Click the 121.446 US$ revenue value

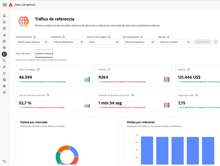pyautogui.click(x=189, y=77)
